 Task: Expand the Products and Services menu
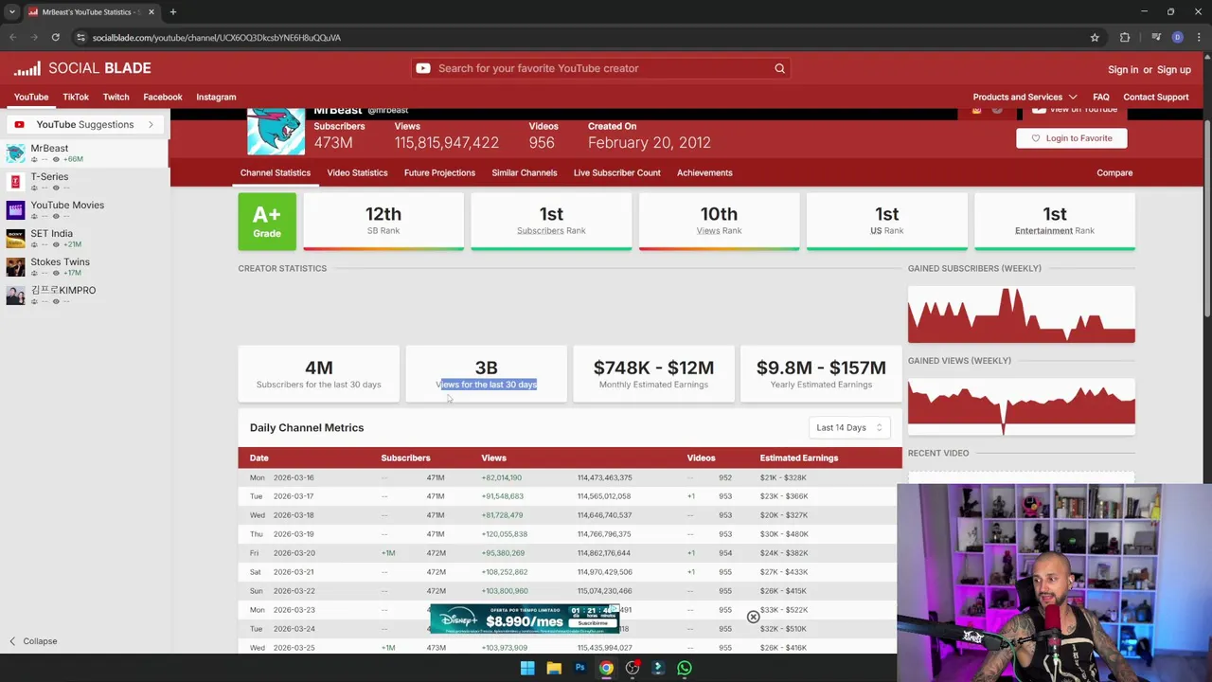[1025, 97]
